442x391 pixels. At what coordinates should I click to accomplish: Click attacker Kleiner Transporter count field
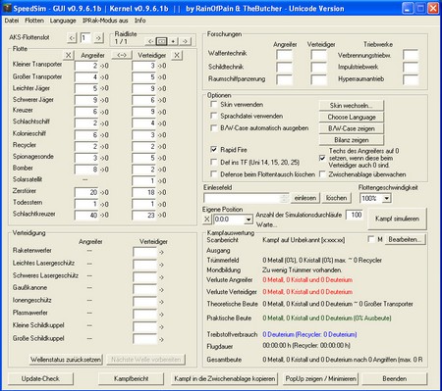(86, 66)
